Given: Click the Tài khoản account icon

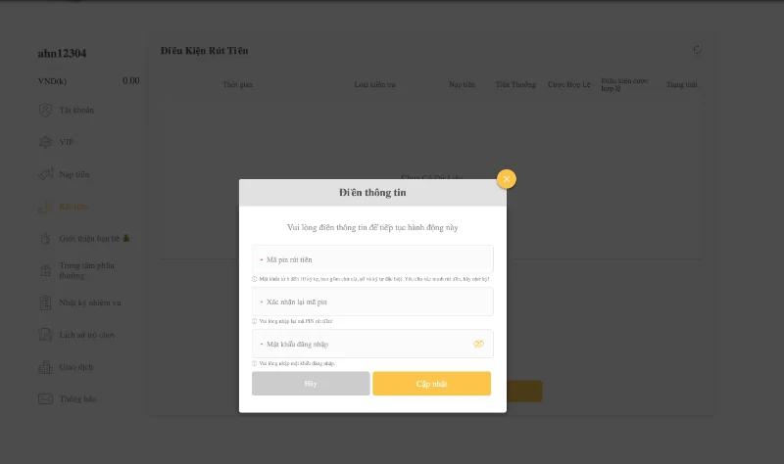Looking at the screenshot, I should pos(45,110).
